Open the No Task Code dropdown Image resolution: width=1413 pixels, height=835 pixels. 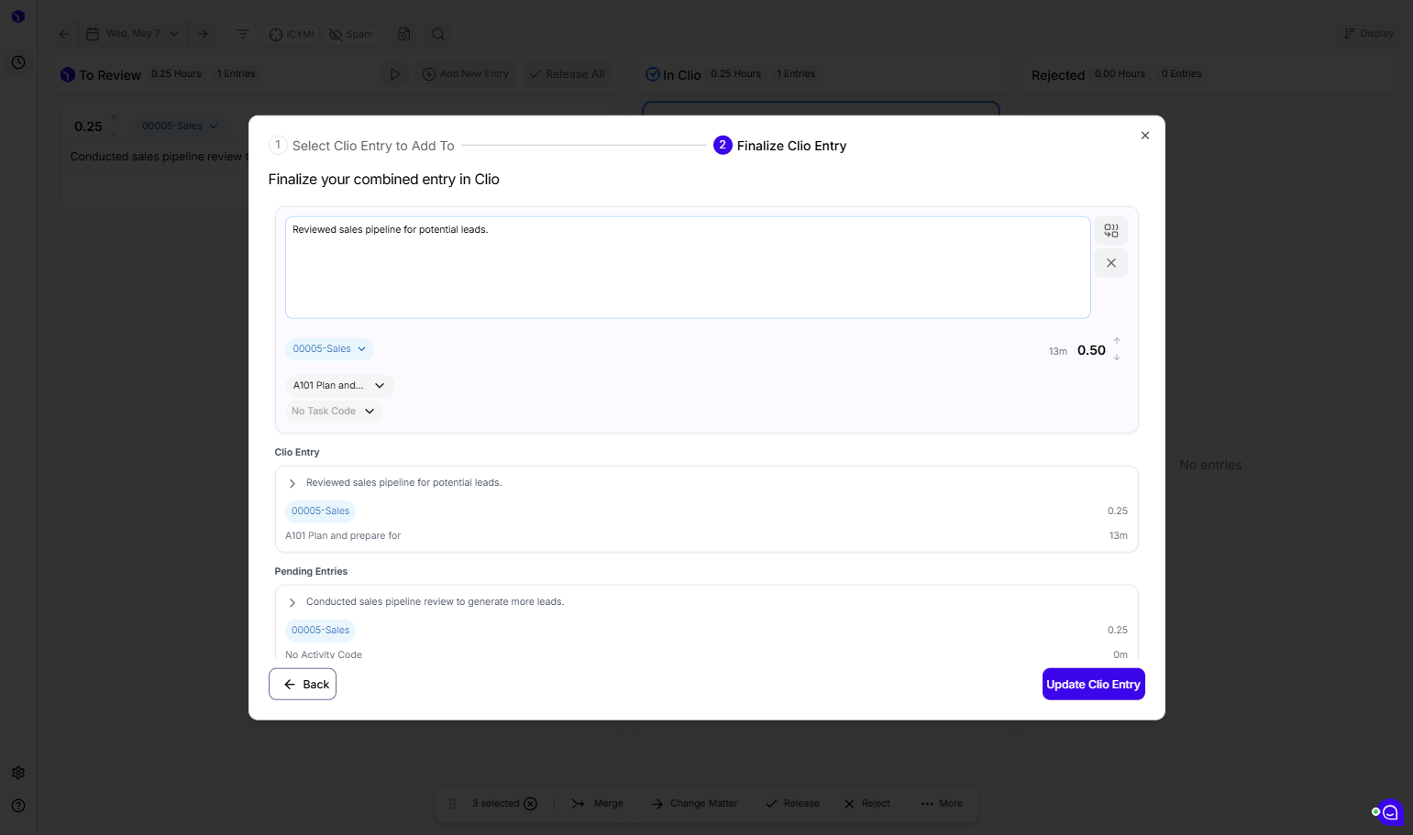click(x=334, y=412)
